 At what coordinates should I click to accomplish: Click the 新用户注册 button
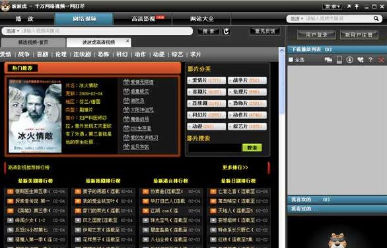pos(359,35)
